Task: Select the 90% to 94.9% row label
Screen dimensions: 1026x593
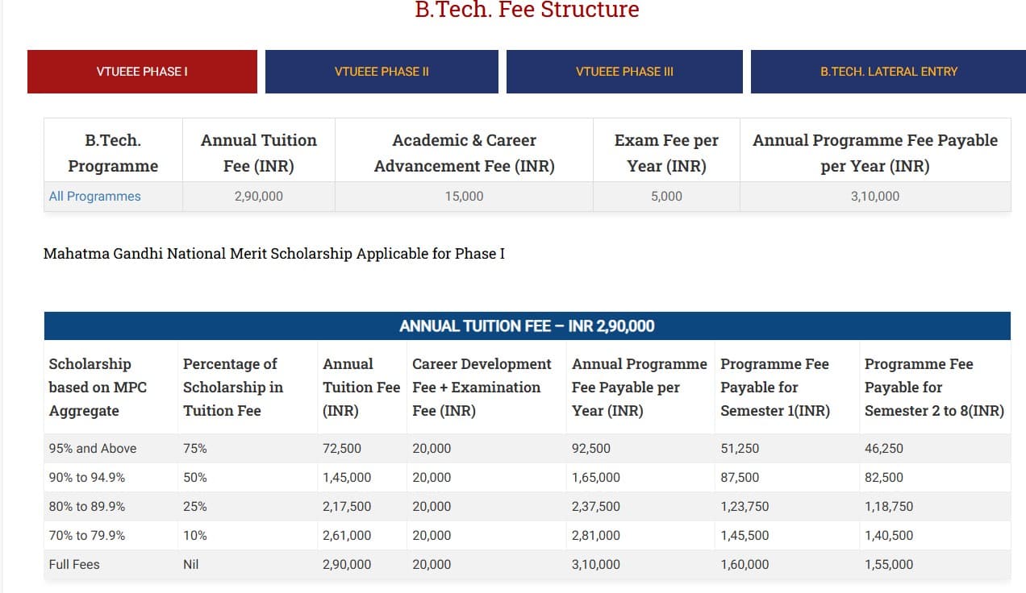Action: [x=87, y=478]
